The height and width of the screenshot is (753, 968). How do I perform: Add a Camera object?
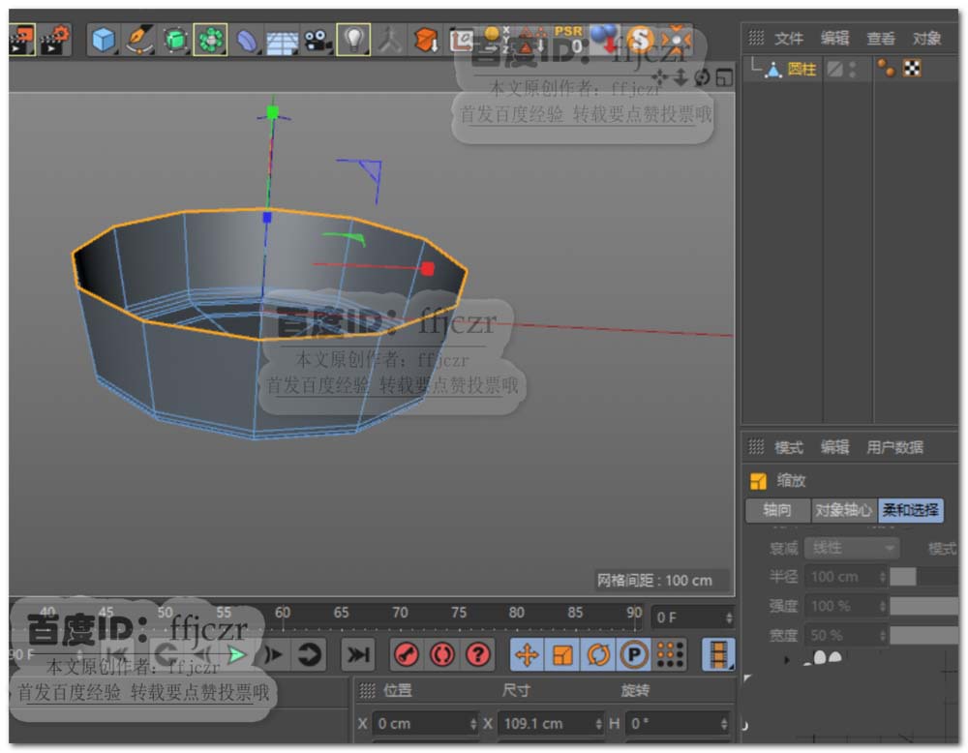[318, 41]
